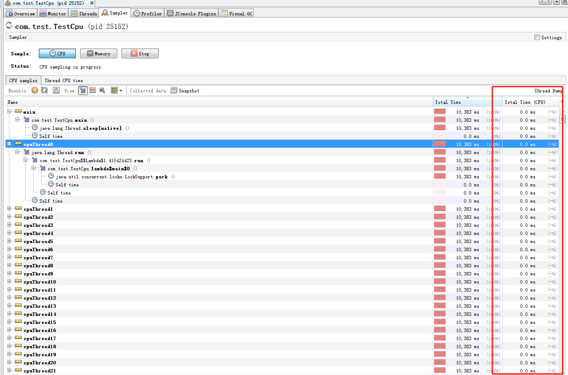Screen dimensions: 568x375
Task: Pause live results with the orange pause icon
Action: pos(35,90)
